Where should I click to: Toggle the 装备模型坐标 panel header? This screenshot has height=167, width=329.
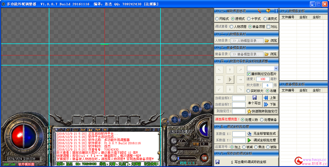click(304, 84)
